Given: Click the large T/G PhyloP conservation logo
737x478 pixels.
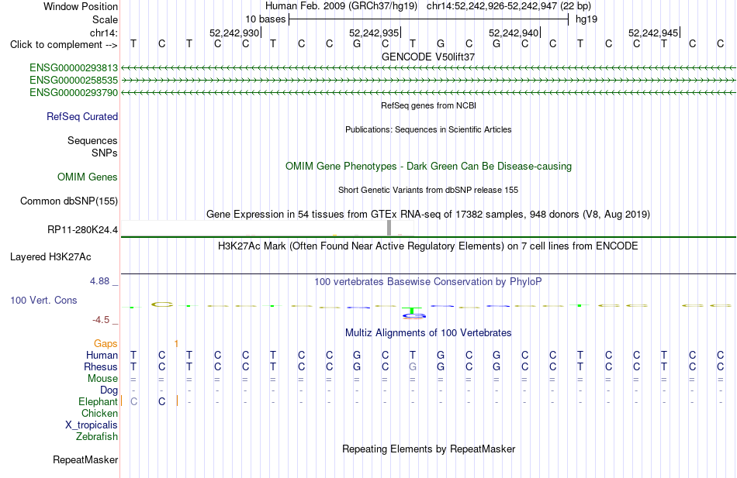Looking at the screenshot, I should tap(413, 313).
